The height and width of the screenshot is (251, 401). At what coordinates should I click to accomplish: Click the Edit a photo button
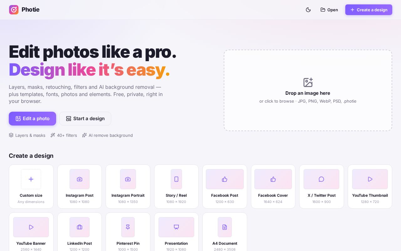click(x=32, y=119)
